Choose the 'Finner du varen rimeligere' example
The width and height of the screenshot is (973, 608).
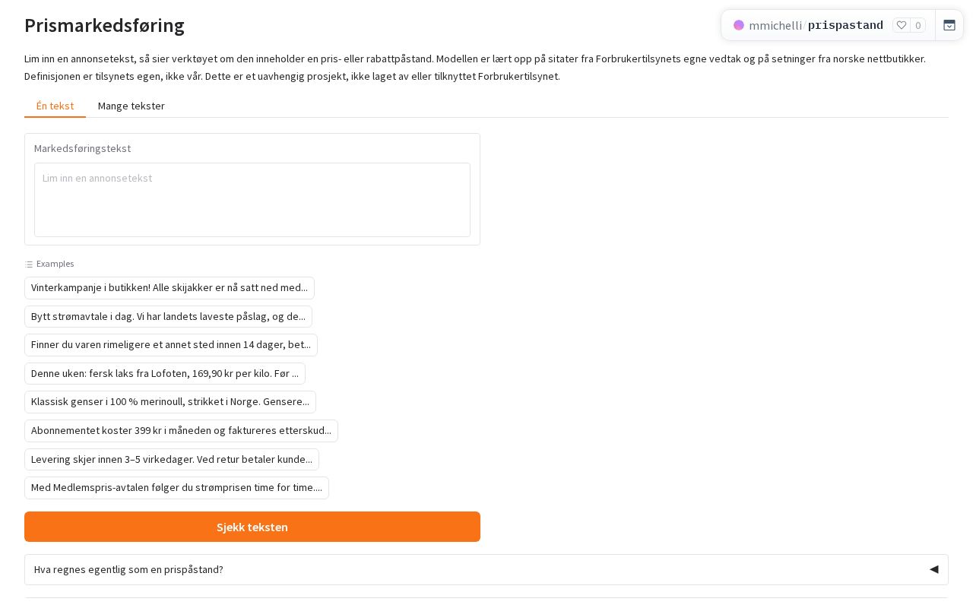[171, 345]
